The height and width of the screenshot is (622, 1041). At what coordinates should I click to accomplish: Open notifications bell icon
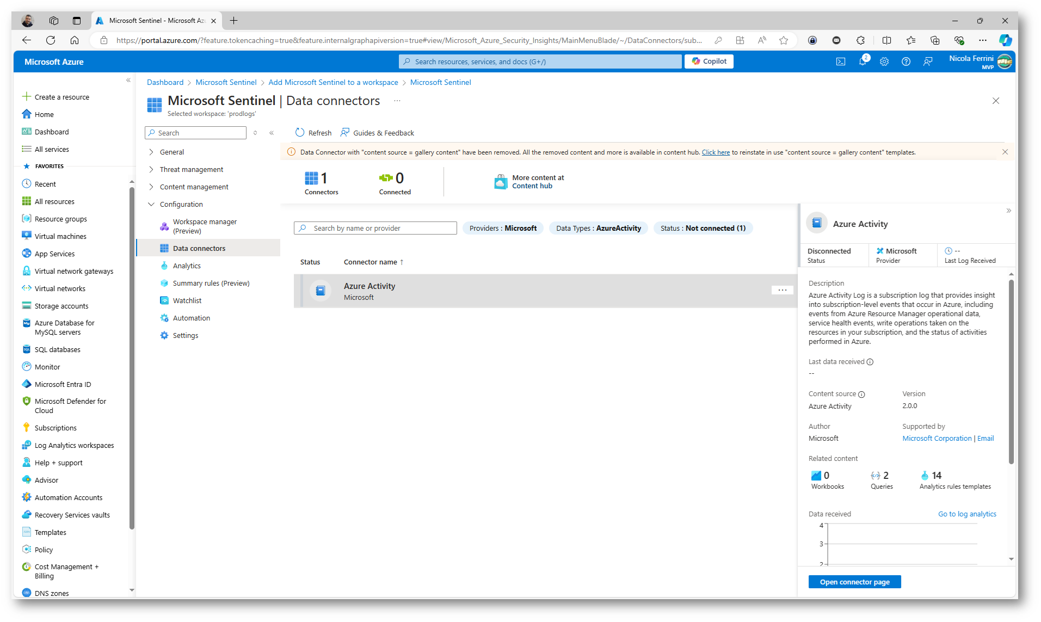pos(863,61)
